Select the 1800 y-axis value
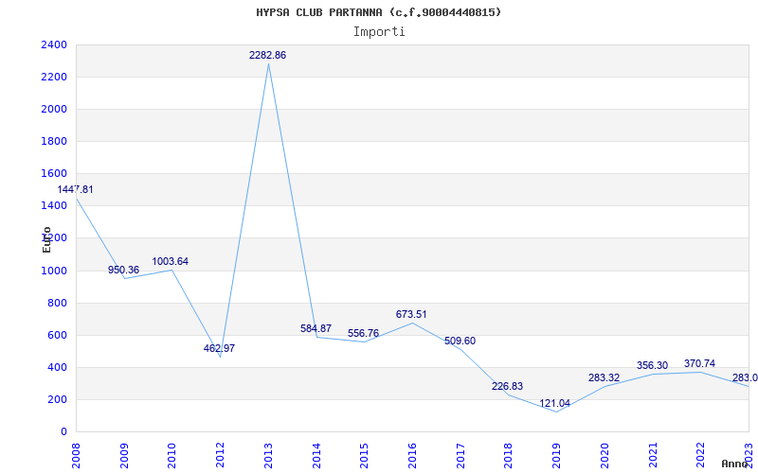758x473 pixels. pos(55,141)
